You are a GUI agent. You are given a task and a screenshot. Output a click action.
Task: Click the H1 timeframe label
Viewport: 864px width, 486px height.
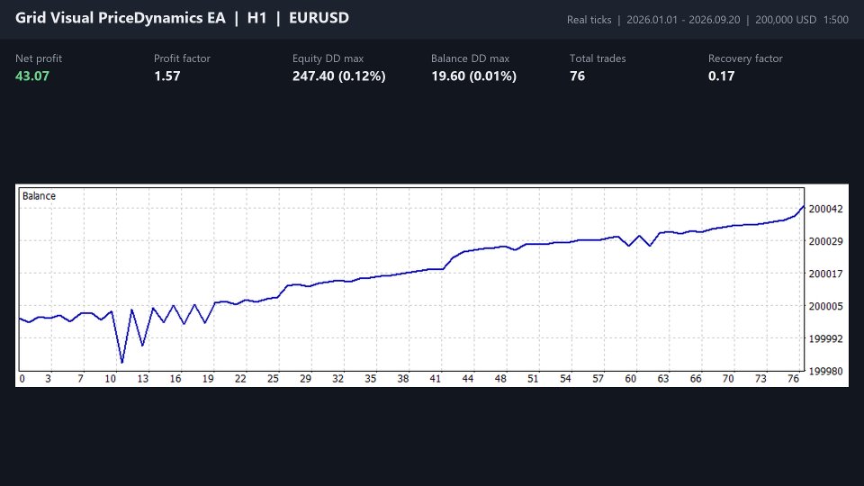256,18
